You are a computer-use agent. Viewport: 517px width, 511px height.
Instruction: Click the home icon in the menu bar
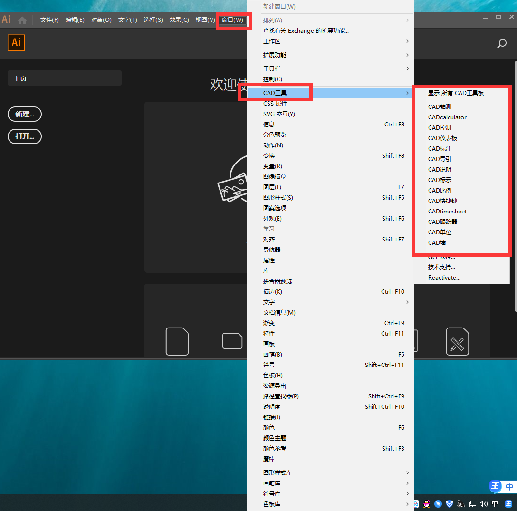click(x=22, y=20)
